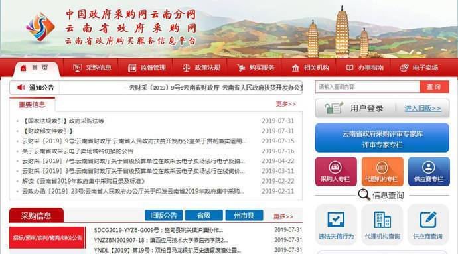458x254 pixels.
Task: Click the site logo emblem
Action: pos(40,27)
